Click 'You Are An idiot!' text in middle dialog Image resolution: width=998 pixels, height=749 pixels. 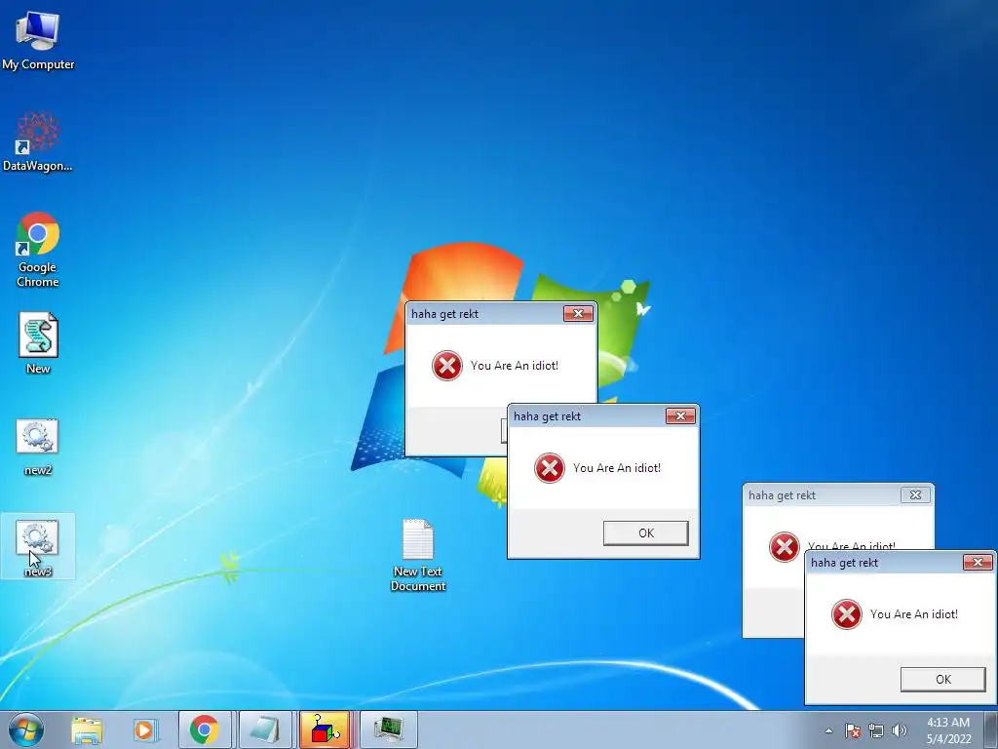pyautogui.click(x=617, y=468)
